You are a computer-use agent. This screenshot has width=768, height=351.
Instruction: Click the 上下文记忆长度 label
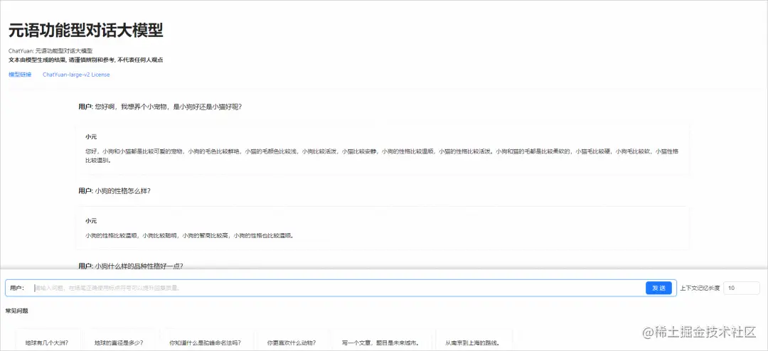point(700,288)
